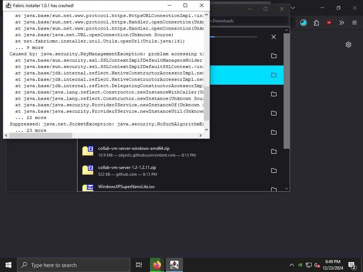Close the Library downloads window behind

tap(282, 9)
